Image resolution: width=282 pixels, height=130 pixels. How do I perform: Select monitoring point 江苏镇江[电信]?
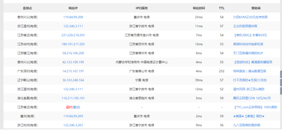(x=27, y=53)
